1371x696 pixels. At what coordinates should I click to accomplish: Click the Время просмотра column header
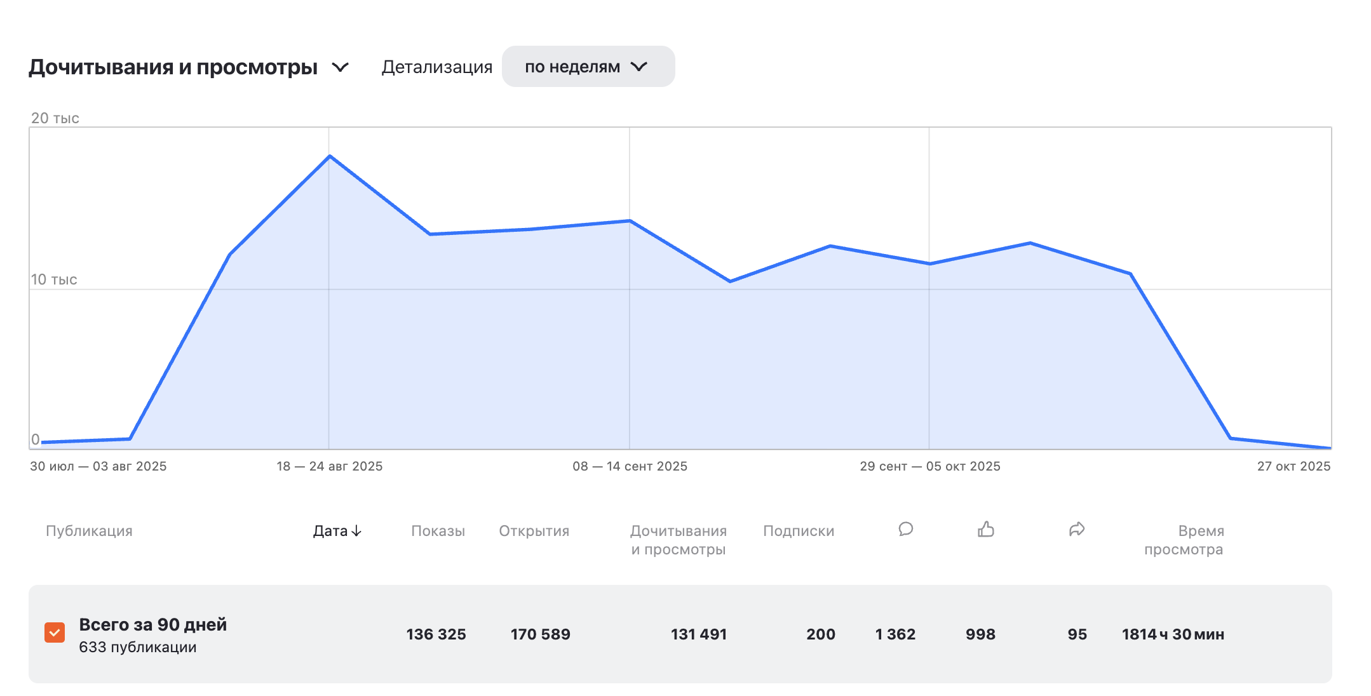tap(1184, 540)
